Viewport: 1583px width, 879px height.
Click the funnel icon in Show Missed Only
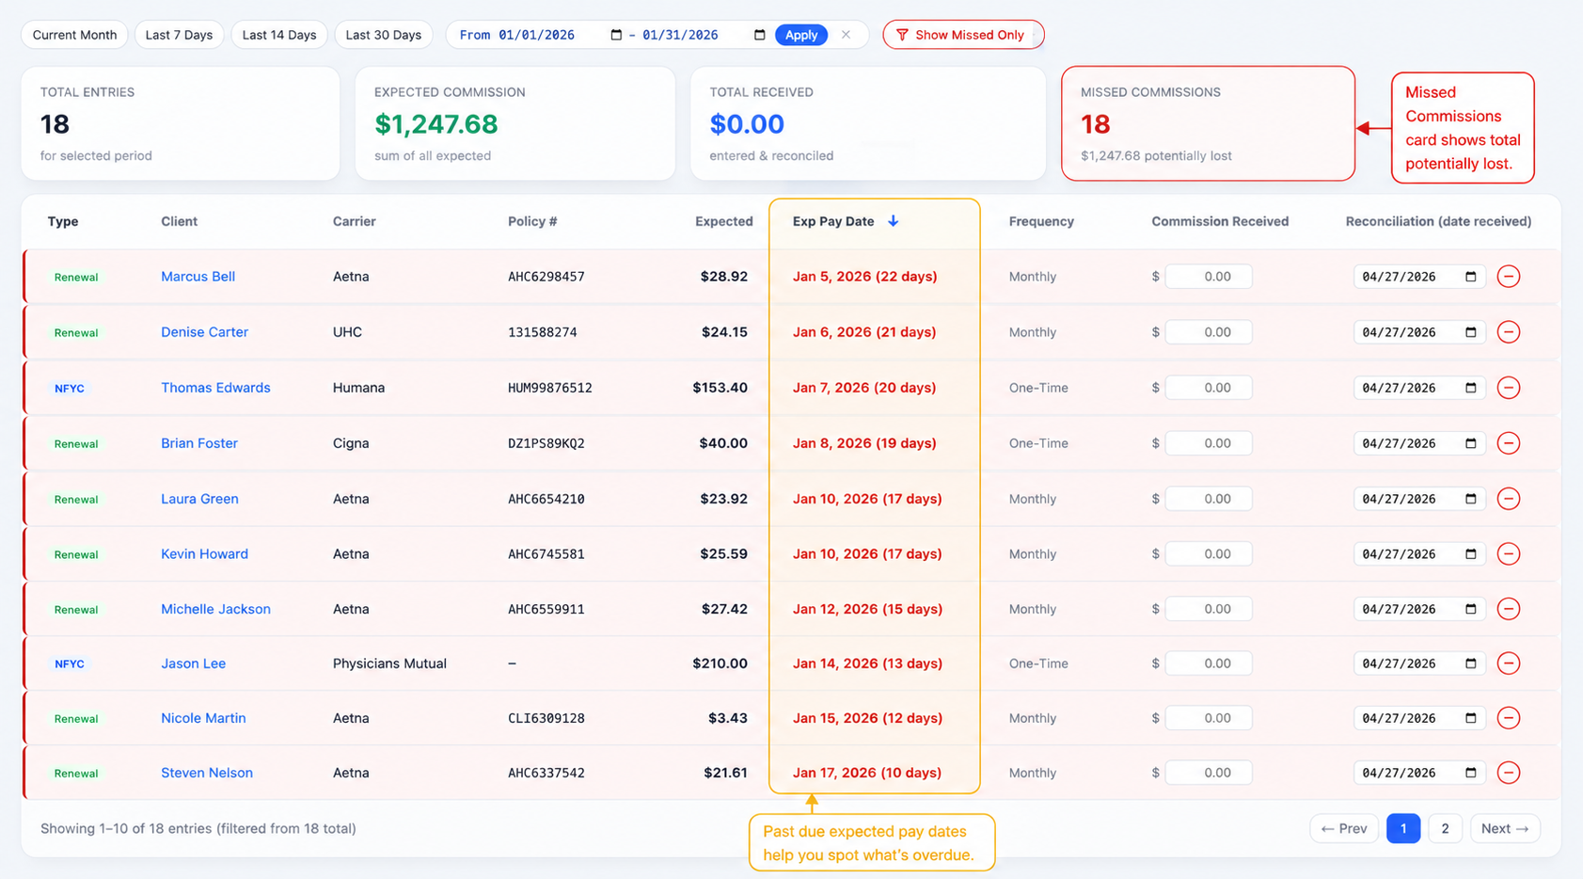(903, 35)
